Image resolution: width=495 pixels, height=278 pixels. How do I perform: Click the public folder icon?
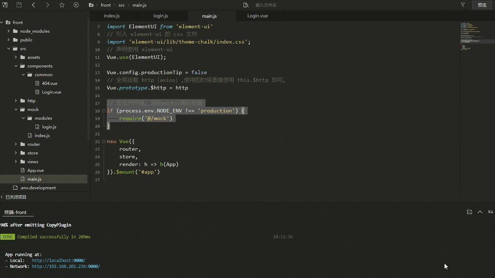tap(15, 40)
